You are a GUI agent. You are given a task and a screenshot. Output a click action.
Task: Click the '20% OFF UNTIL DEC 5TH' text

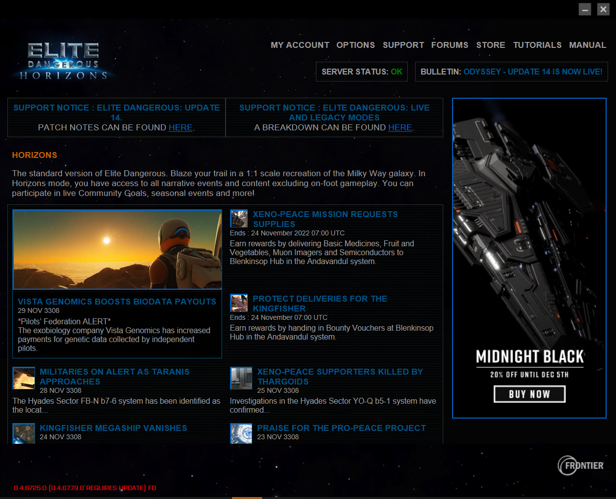tap(529, 375)
